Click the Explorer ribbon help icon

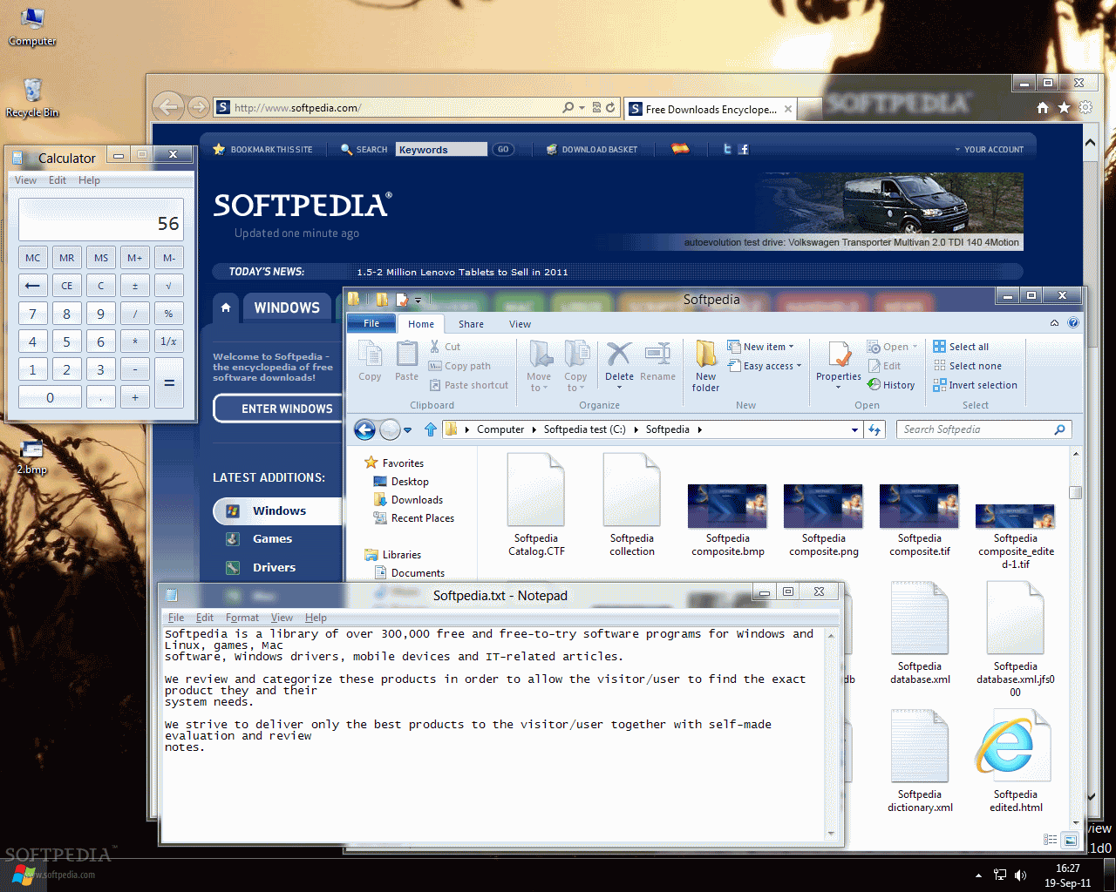tap(1073, 323)
